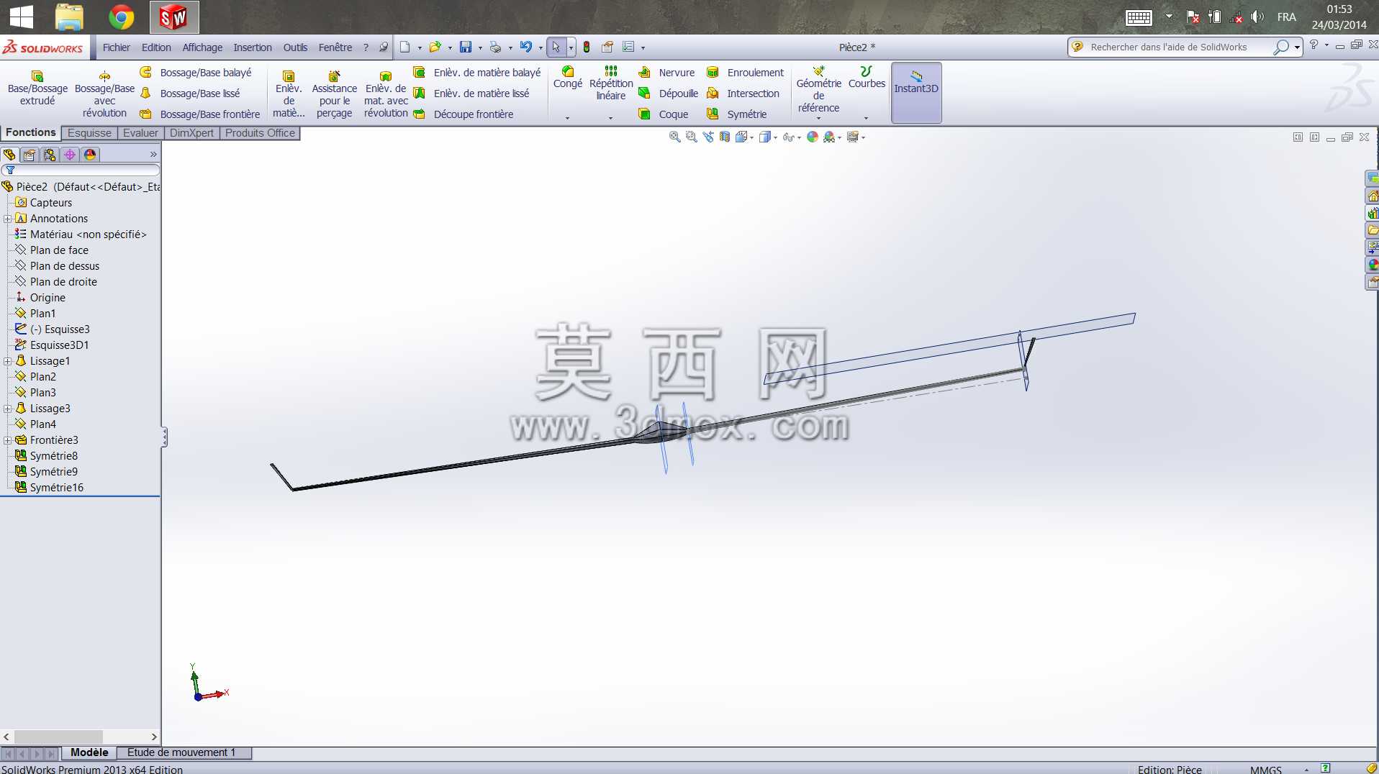Open DisplayManager tab icon in left panel

(90, 155)
